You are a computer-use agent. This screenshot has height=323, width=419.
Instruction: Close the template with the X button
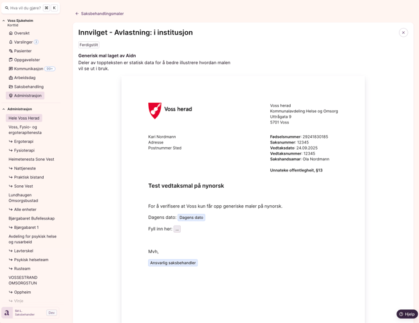click(x=403, y=32)
